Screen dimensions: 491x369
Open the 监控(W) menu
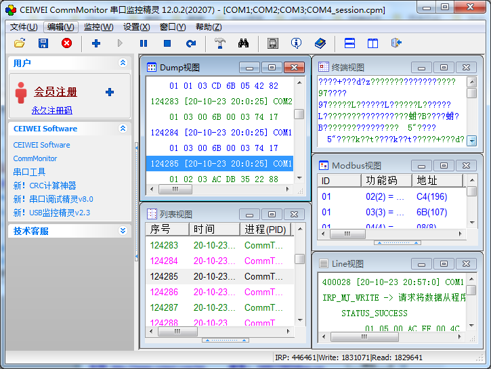(98, 27)
